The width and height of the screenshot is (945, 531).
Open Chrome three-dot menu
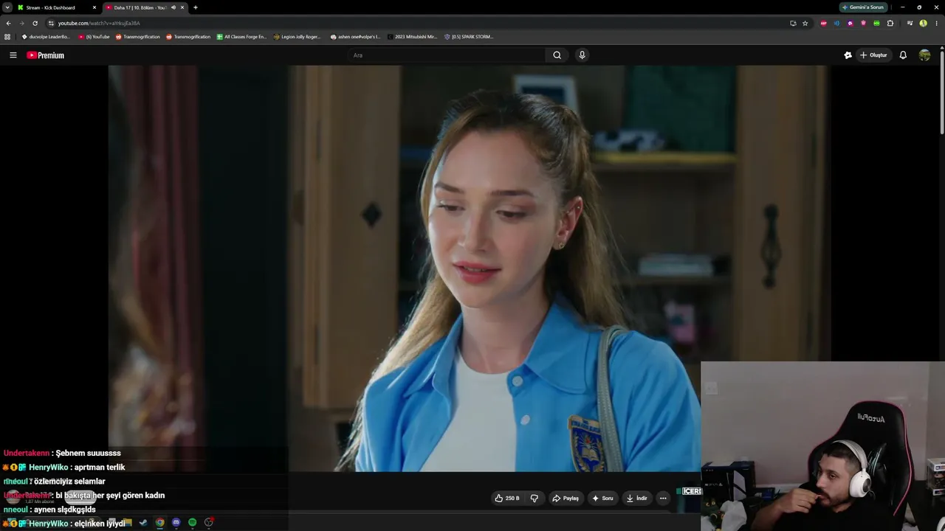click(x=936, y=23)
